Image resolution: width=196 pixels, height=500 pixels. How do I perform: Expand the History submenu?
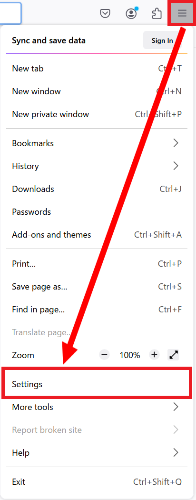[x=97, y=166]
